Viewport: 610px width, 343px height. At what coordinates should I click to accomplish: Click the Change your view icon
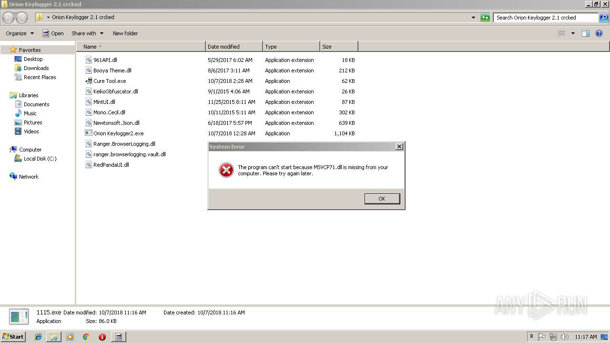[561, 33]
